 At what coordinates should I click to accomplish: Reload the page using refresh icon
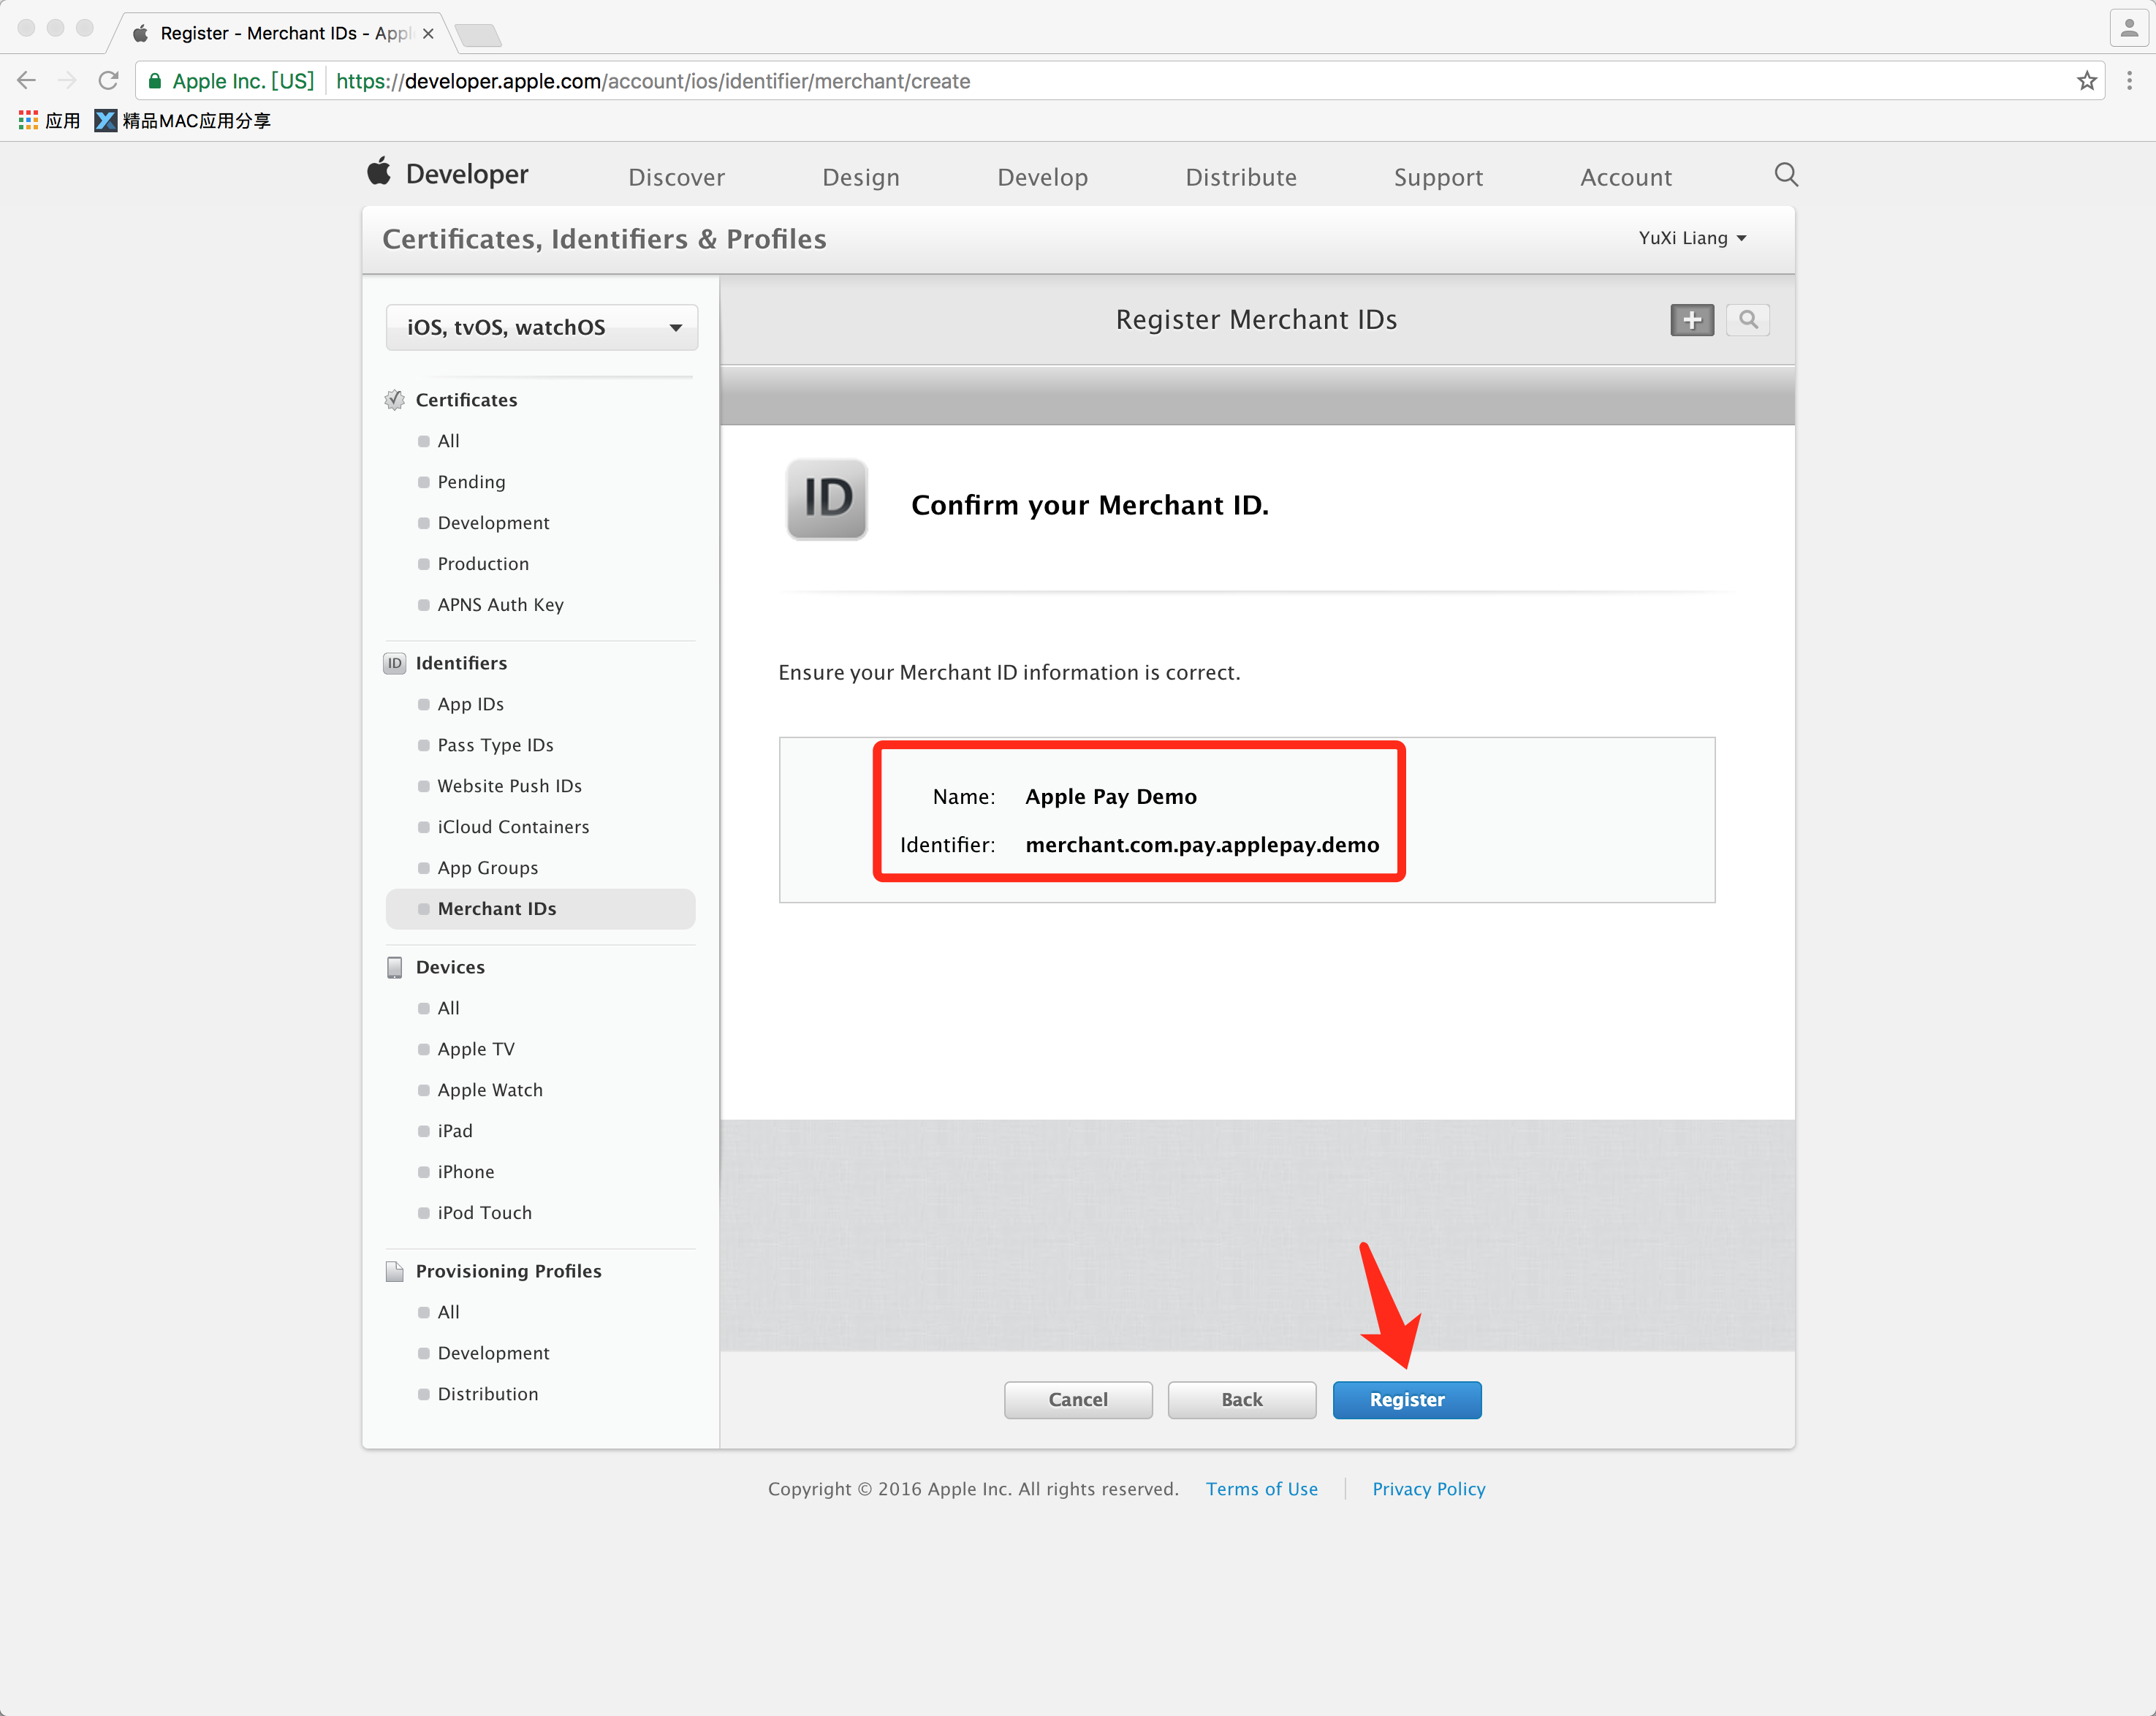(x=108, y=81)
